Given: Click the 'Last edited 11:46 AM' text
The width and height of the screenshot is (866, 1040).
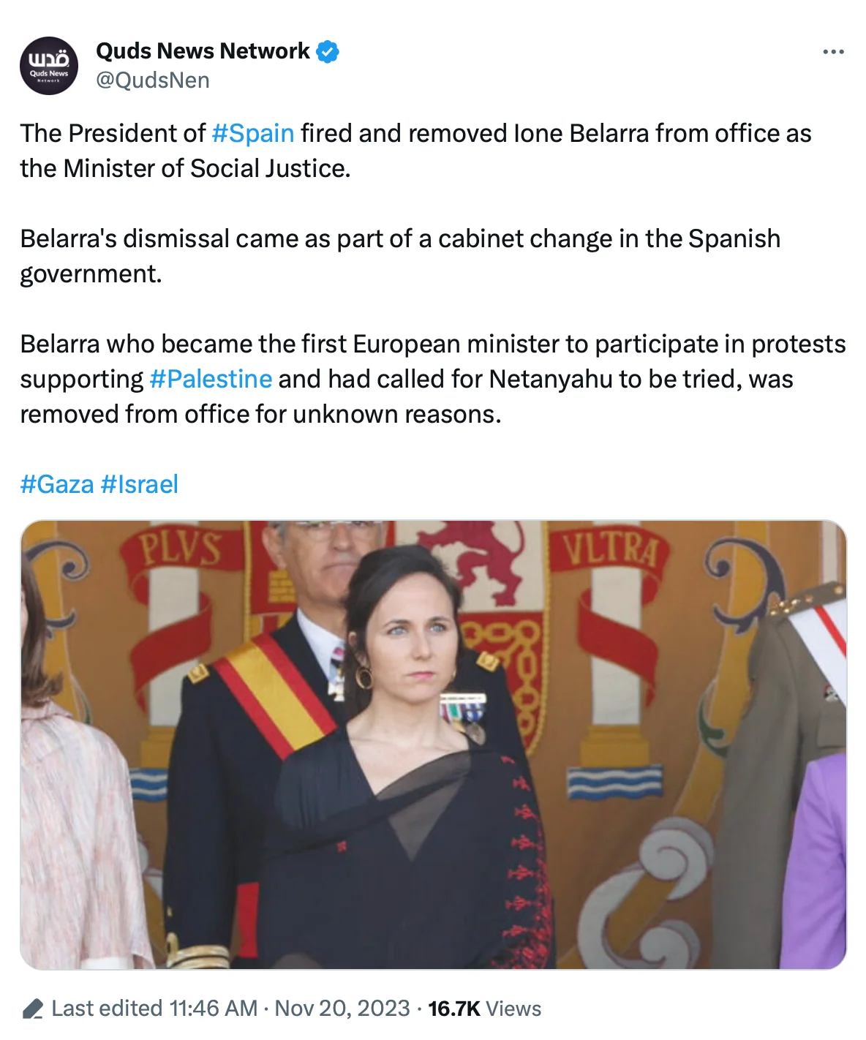Looking at the screenshot, I should pos(154,1009).
